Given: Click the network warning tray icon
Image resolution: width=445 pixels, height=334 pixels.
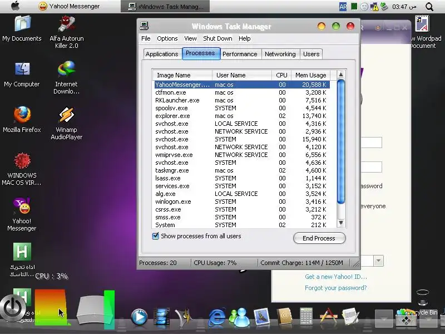Looking at the screenshot, I should 374,7.
